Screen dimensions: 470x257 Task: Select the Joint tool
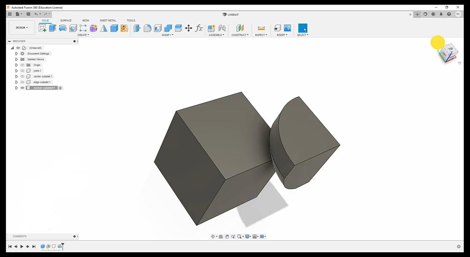point(222,28)
